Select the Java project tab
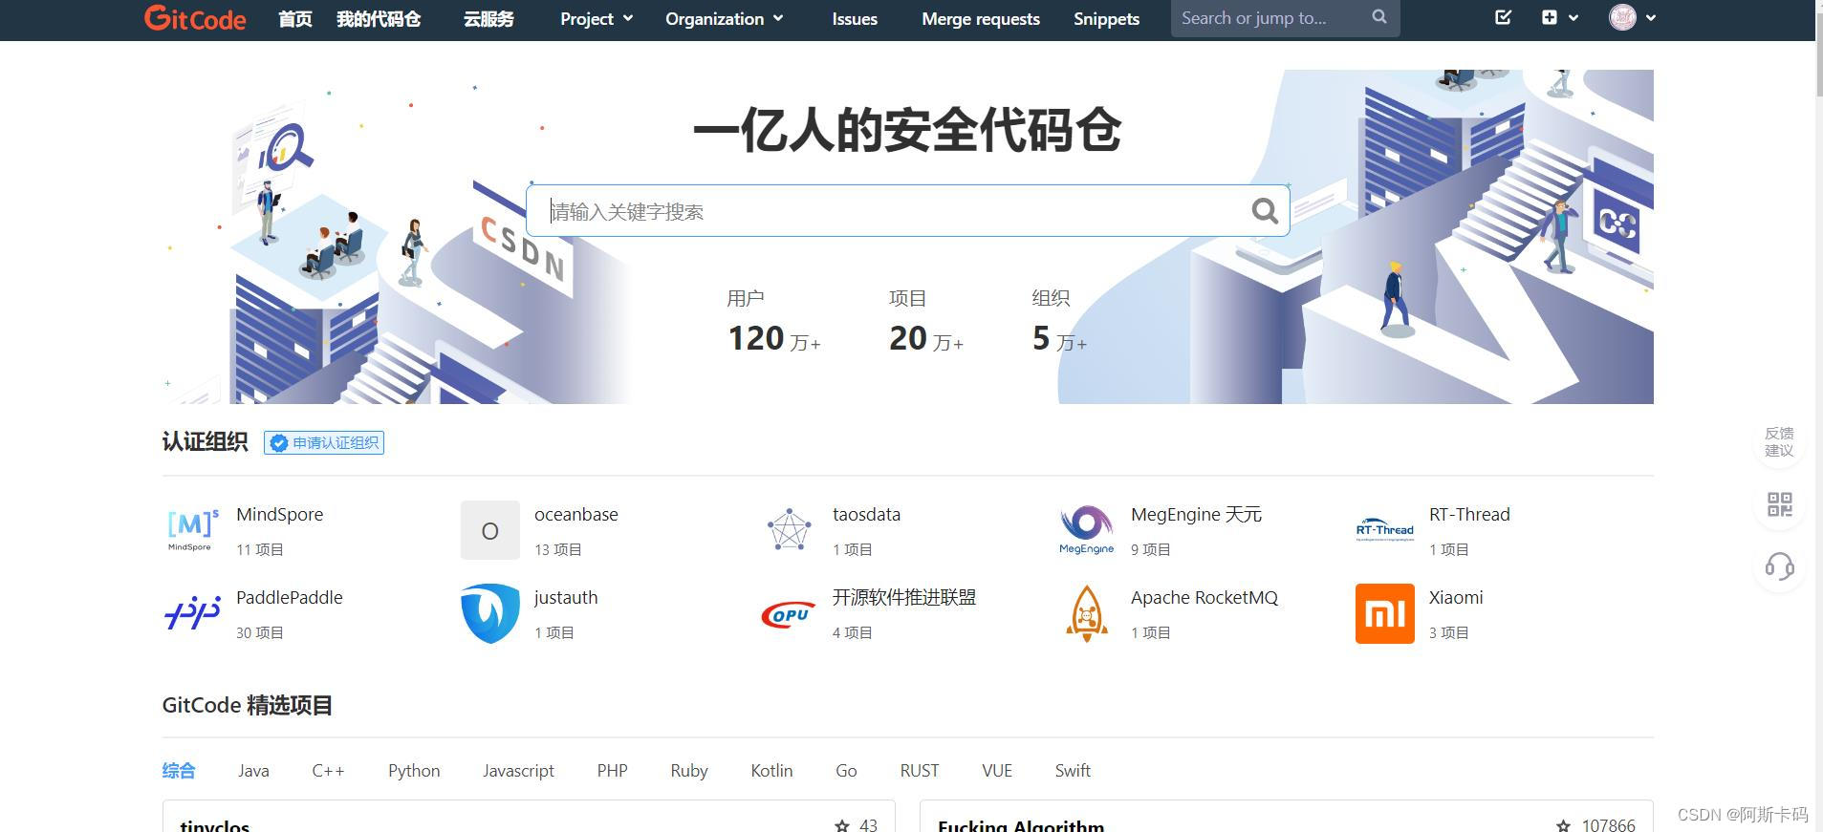This screenshot has height=832, width=1823. tap(253, 770)
